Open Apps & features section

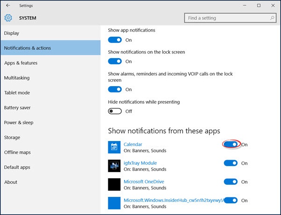(50, 63)
